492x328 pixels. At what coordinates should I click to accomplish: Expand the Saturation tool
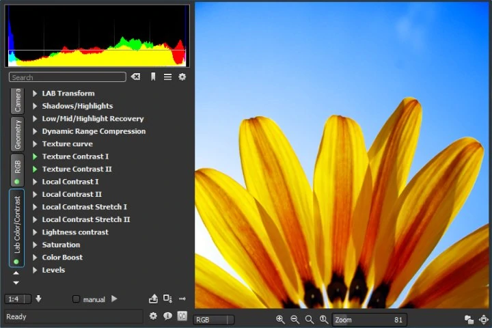(x=35, y=245)
